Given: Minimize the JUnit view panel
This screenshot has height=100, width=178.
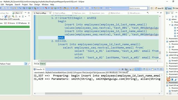Looking at the screenshot, I should 25,13.
